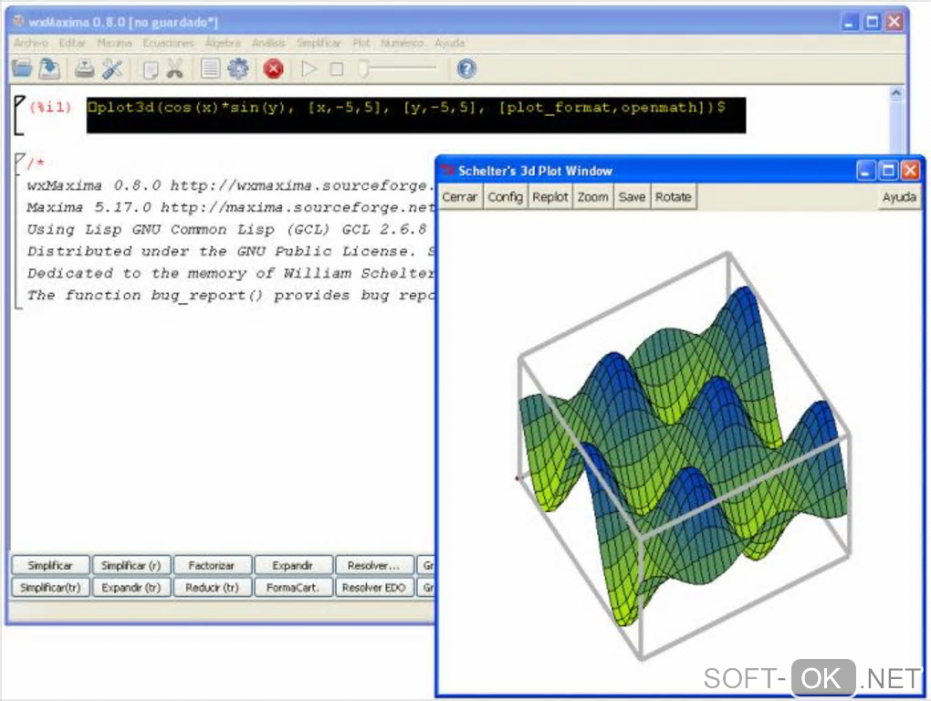Open the Maxima menu
This screenshot has height=701, width=931.
[x=114, y=43]
